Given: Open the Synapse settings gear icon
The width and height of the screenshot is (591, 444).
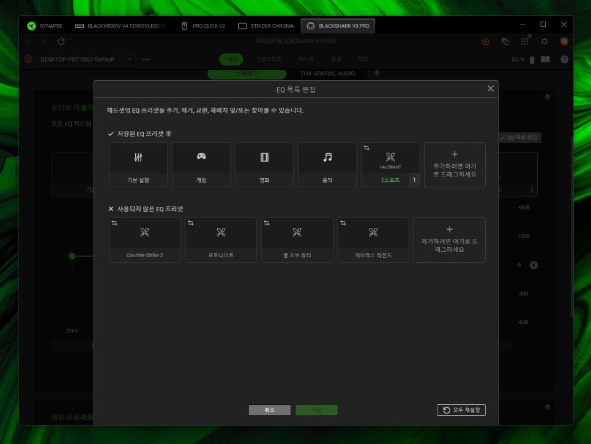Looking at the screenshot, I should [x=544, y=42].
